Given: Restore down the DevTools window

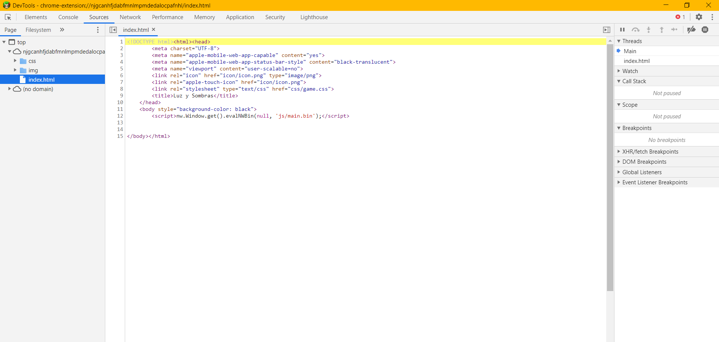Looking at the screenshot, I should (687, 5).
